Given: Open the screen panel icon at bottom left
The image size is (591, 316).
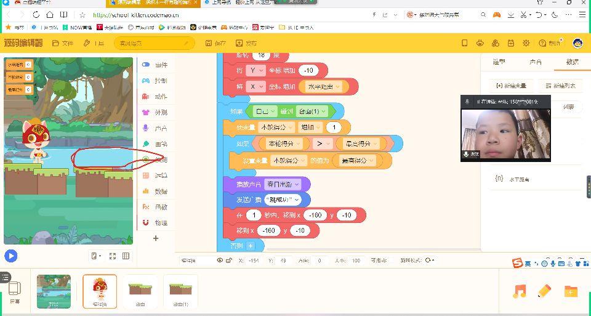Looking at the screenshot, I should click(x=15, y=292).
